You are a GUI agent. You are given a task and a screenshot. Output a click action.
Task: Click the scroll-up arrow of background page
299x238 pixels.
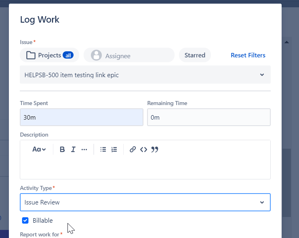point(286,42)
